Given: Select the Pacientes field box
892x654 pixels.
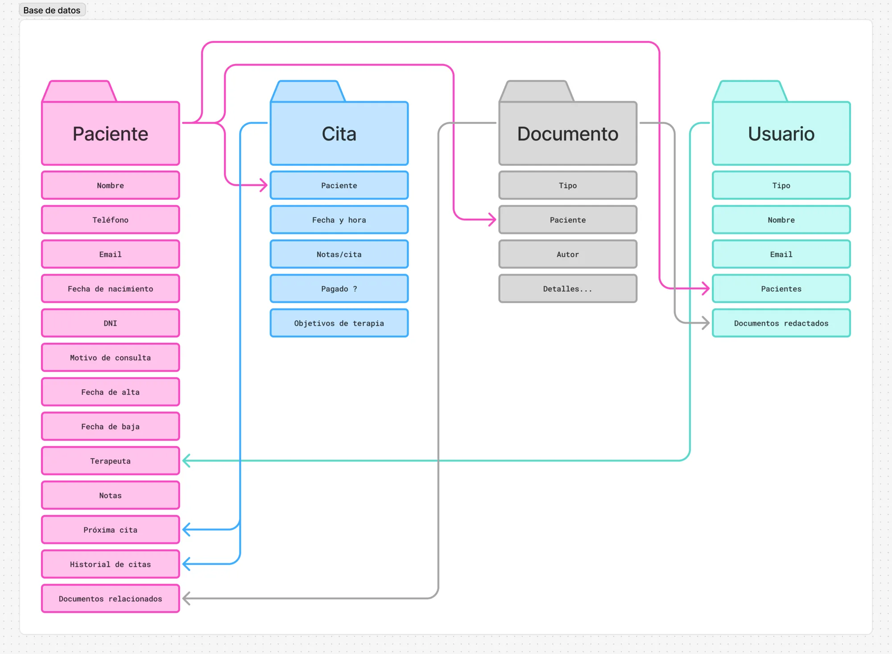Looking at the screenshot, I should (x=781, y=289).
